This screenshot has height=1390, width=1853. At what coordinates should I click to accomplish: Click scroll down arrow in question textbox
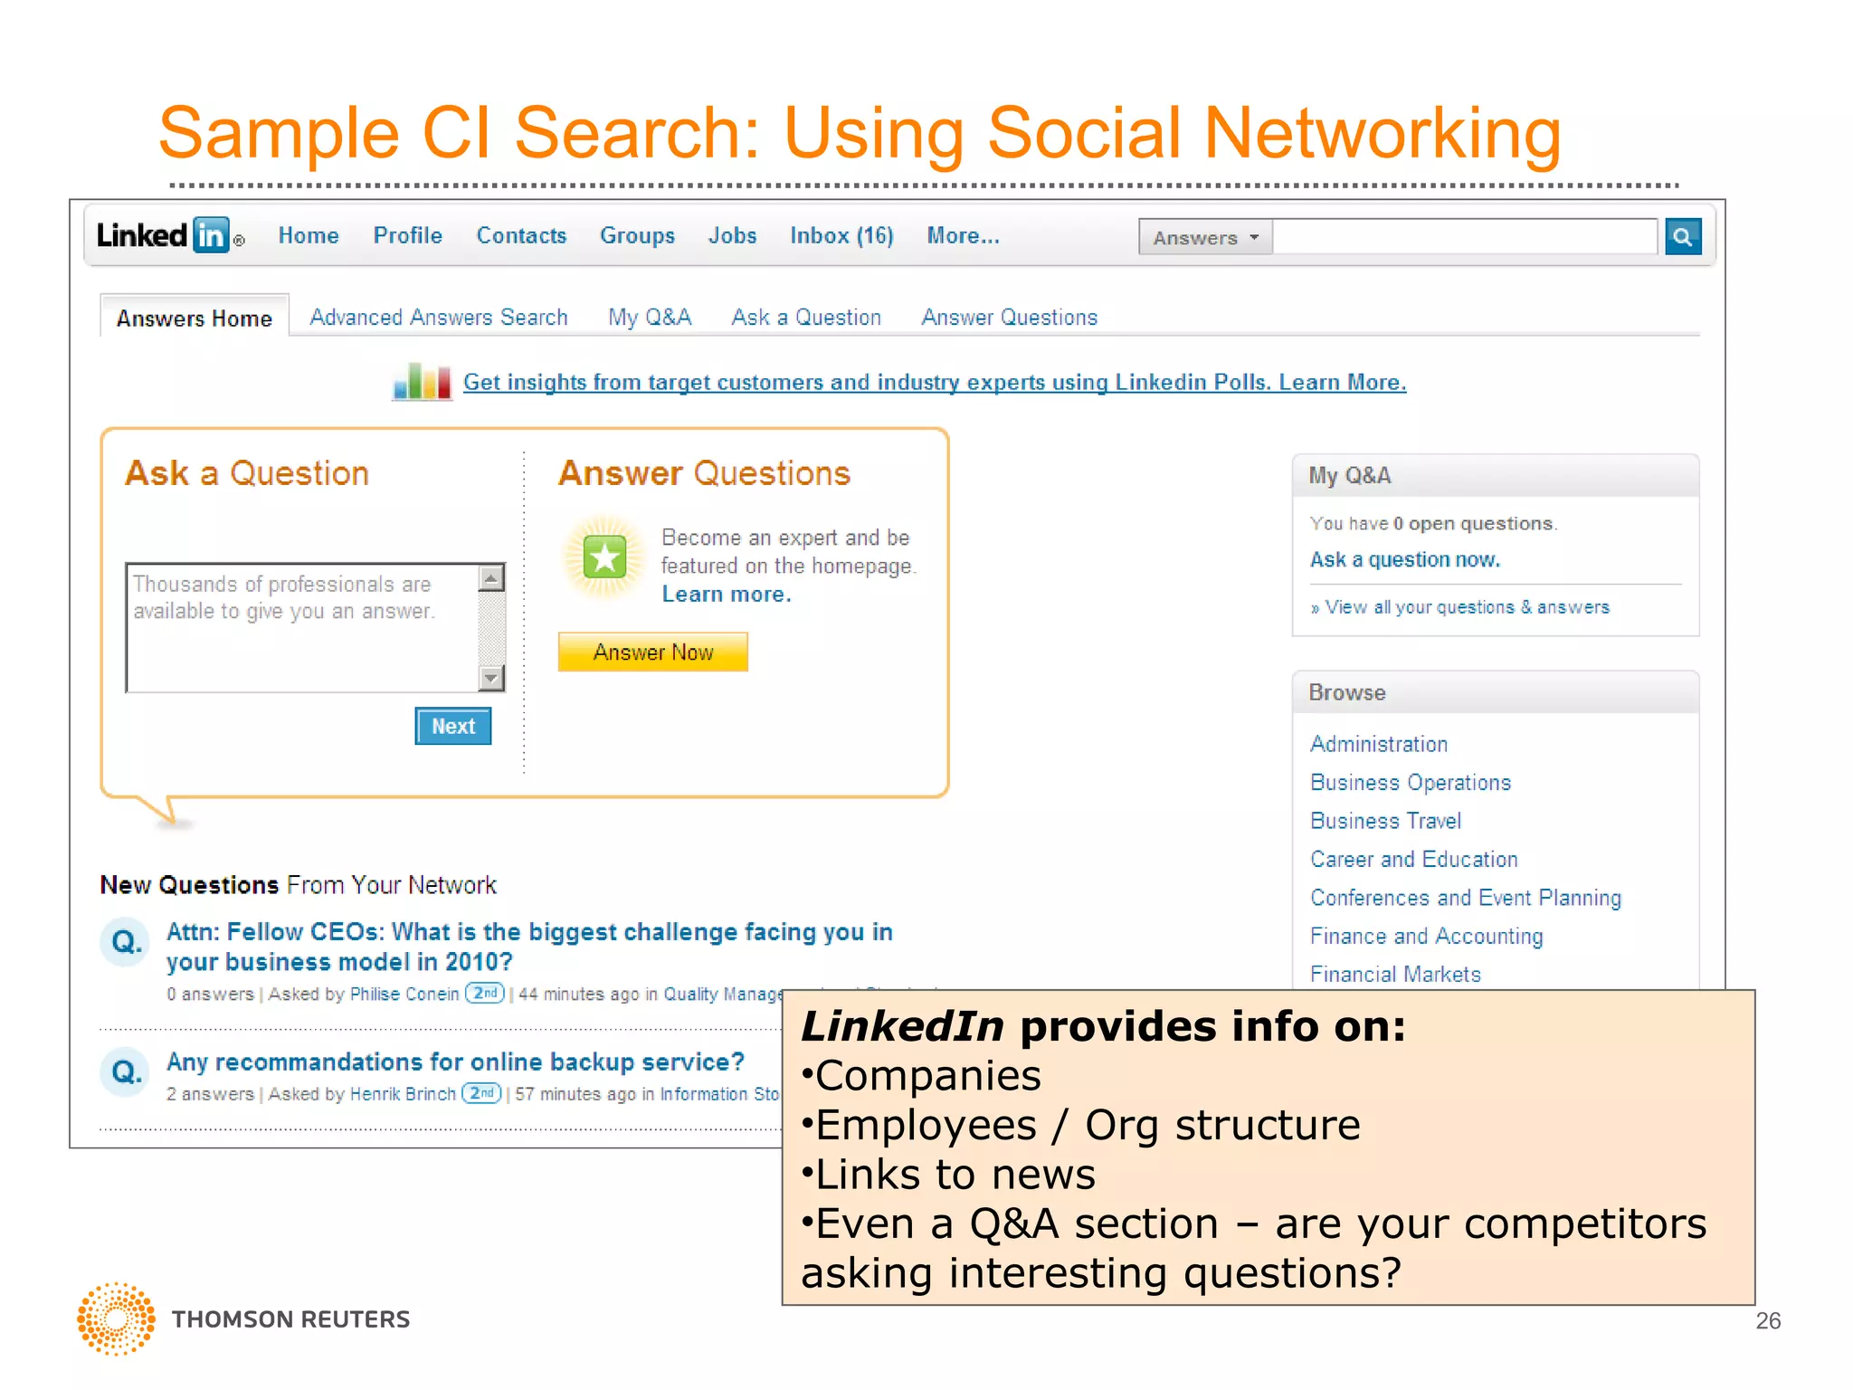tap(491, 677)
